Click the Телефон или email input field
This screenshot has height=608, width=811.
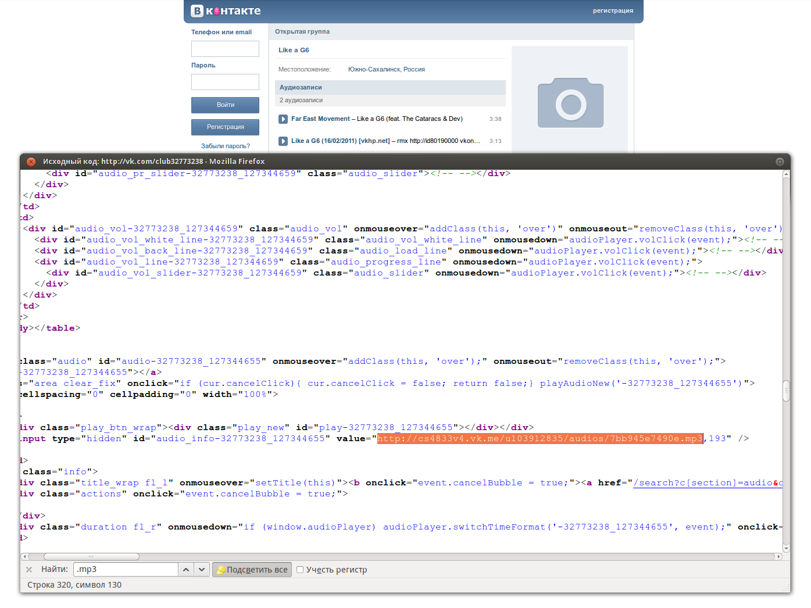[225, 49]
